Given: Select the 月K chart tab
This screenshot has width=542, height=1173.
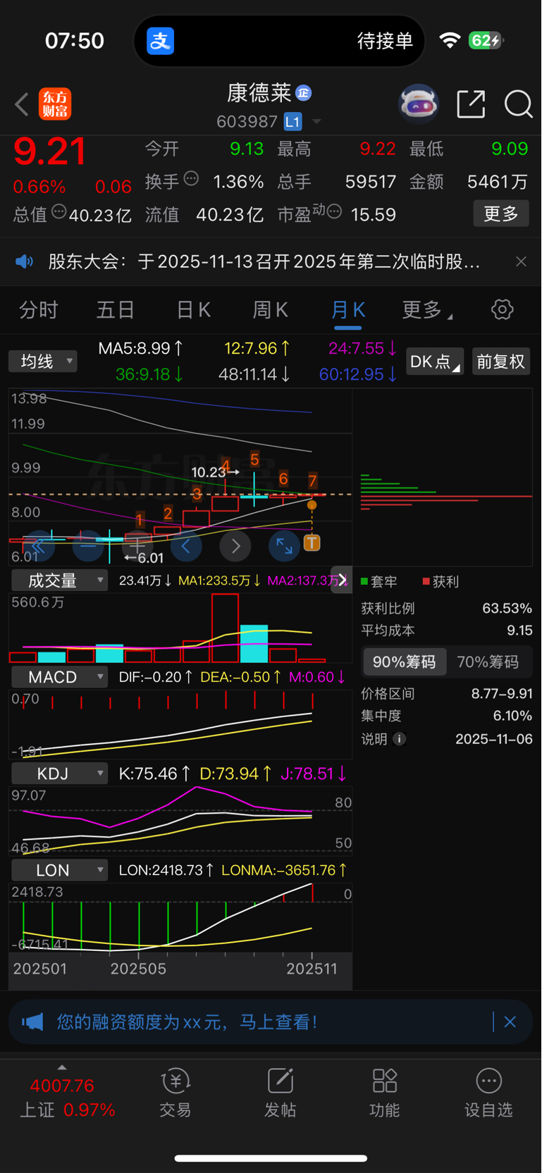Looking at the screenshot, I should [348, 310].
